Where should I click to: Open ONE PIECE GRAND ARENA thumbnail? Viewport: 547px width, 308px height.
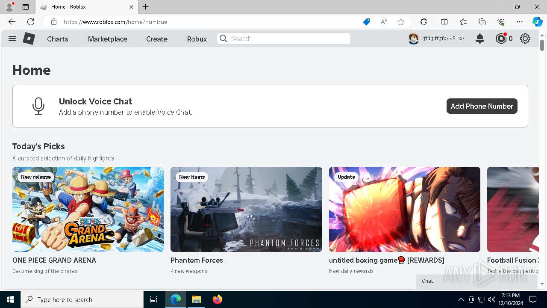point(88,209)
